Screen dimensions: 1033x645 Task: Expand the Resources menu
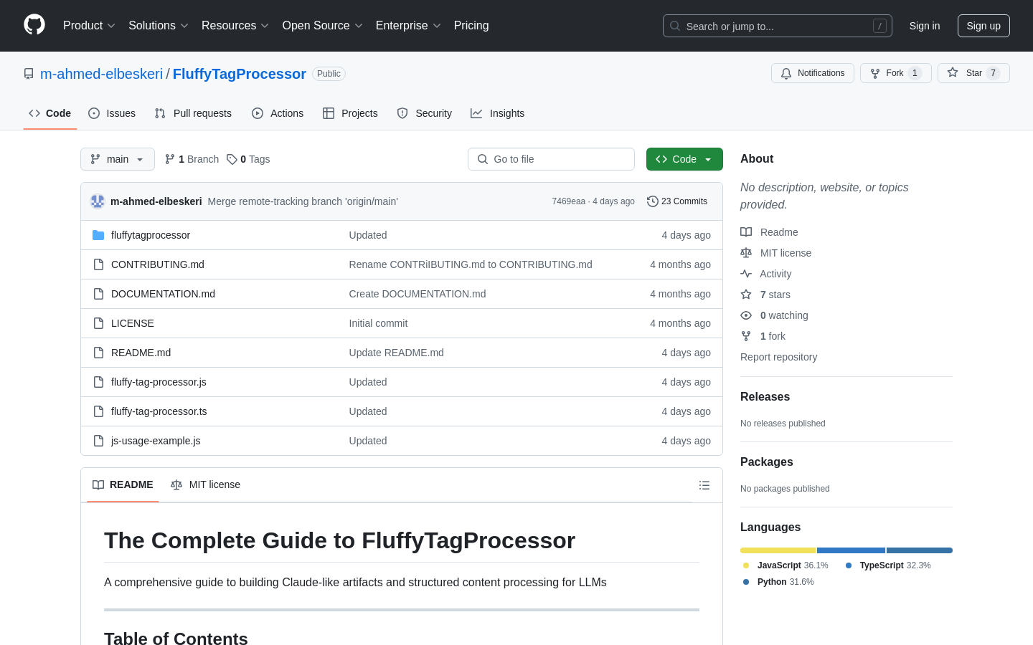coord(235,26)
